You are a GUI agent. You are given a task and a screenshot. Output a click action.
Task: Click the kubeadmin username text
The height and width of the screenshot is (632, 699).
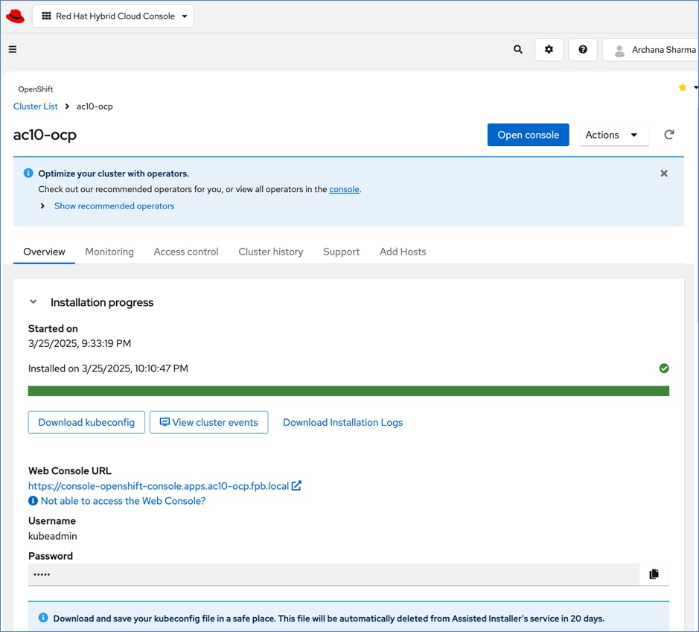click(x=53, y=536)
